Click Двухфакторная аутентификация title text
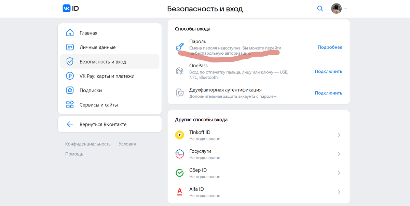 225,90
